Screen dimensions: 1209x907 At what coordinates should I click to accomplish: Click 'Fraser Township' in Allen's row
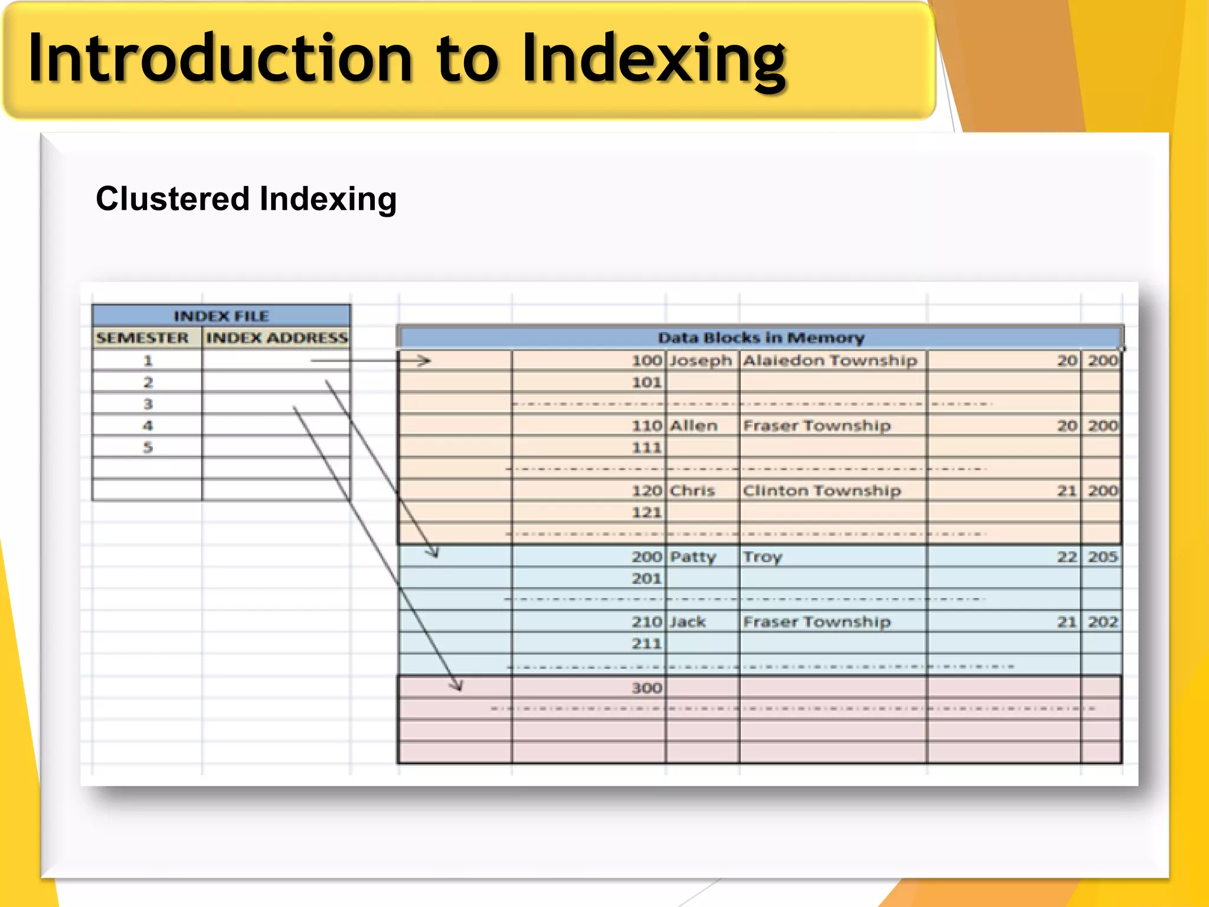point(832,426)
